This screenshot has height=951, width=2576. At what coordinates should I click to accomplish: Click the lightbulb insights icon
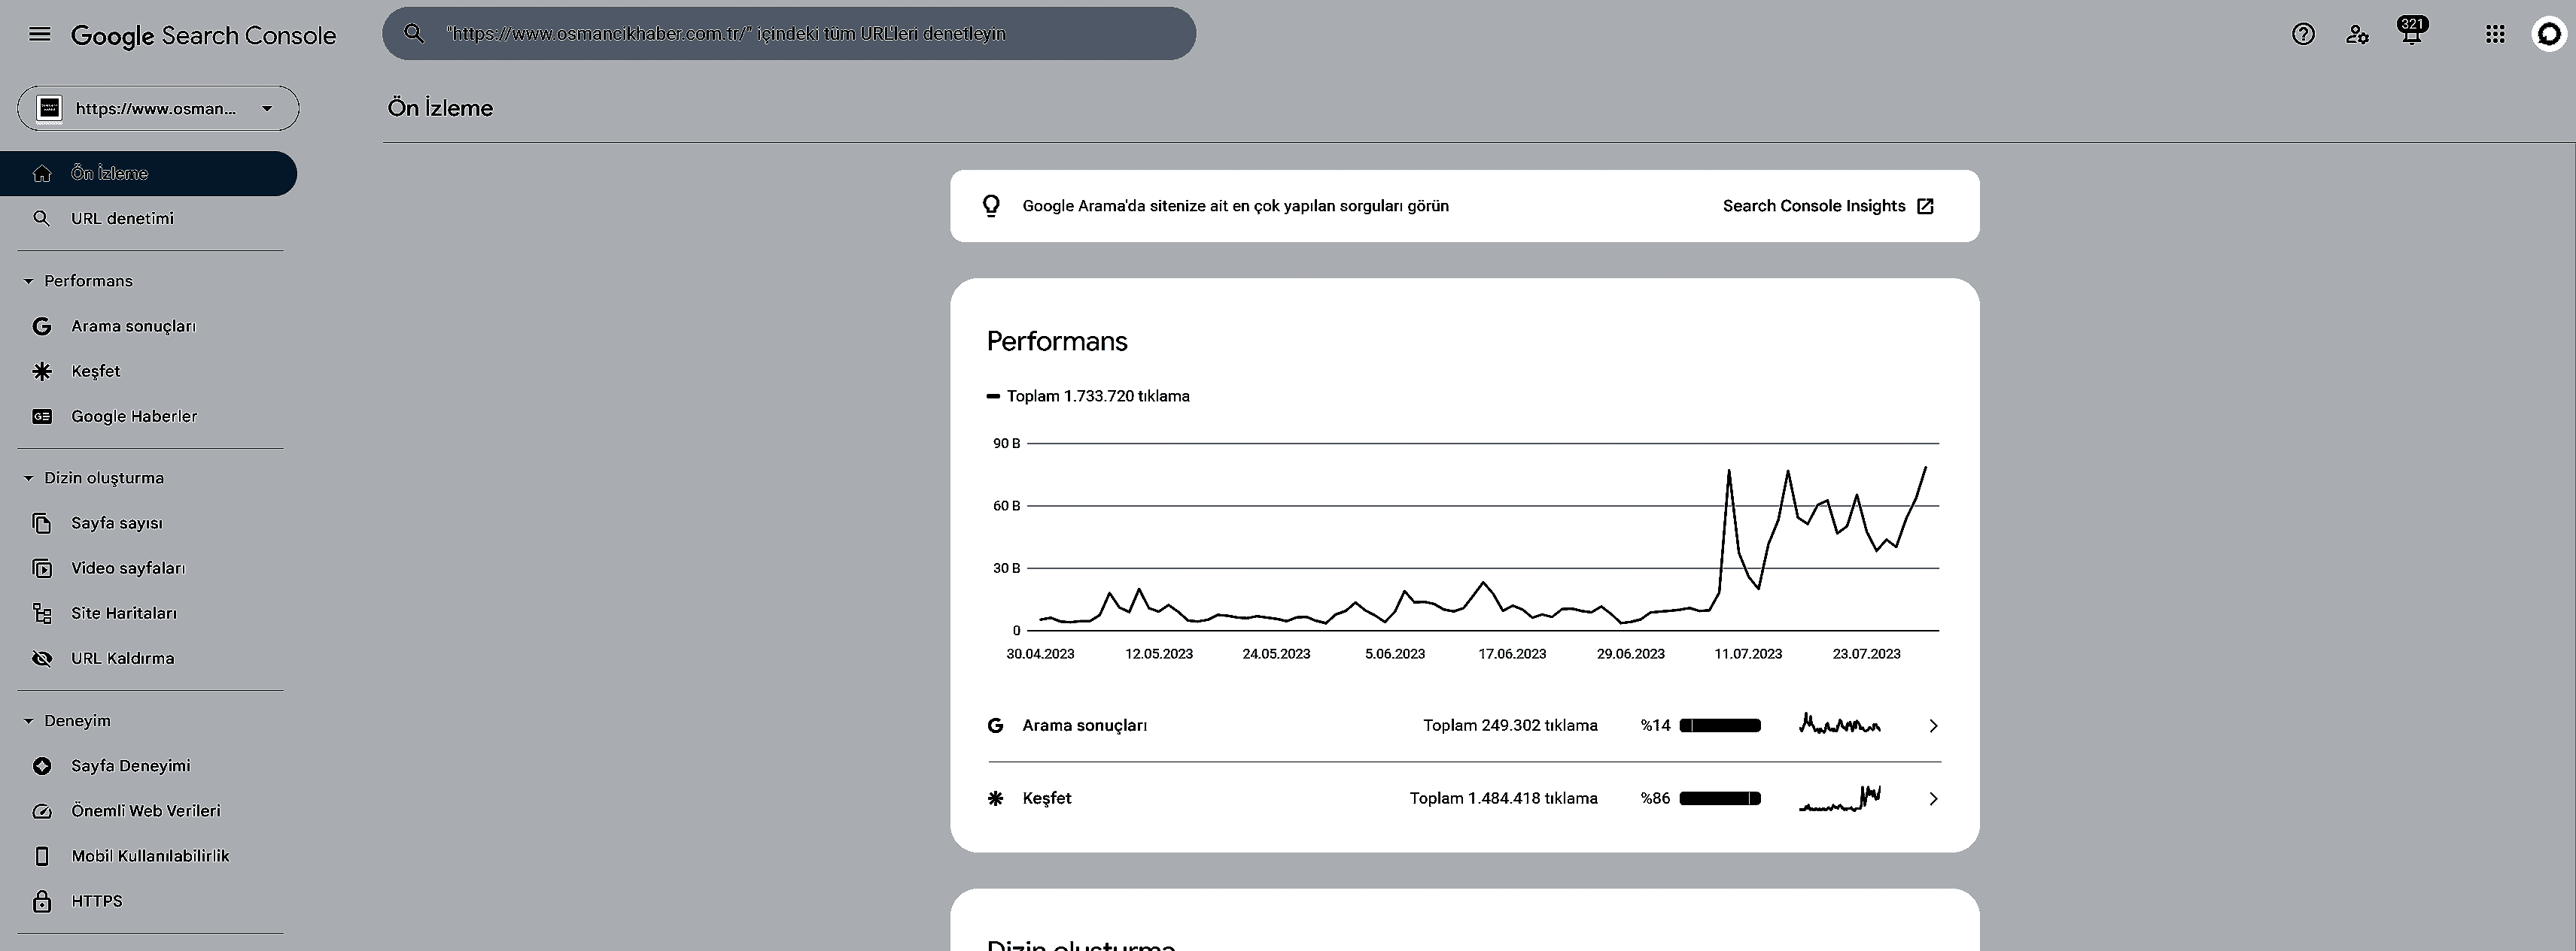pyautogui.click(x=991, y=206)
